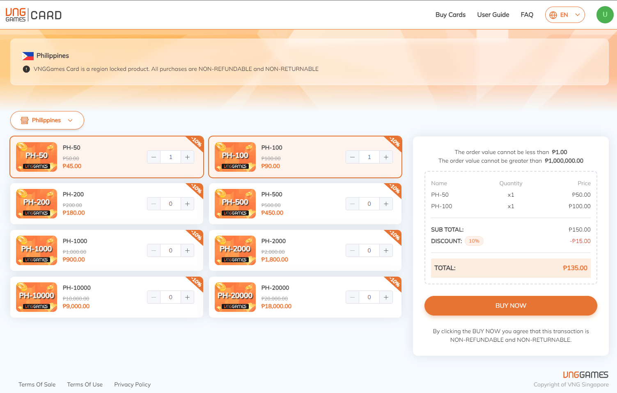This screenshot has height=393, width=617.
Task: Click minus button for PH-10000 card
Action: point(154,297)
